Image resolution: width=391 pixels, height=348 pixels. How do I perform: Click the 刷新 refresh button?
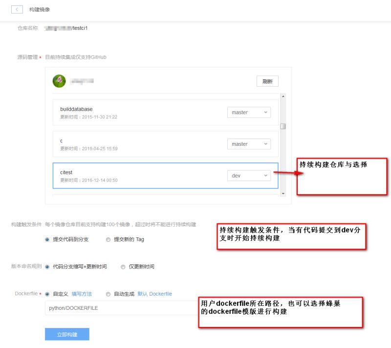click(x=267, y=81)
